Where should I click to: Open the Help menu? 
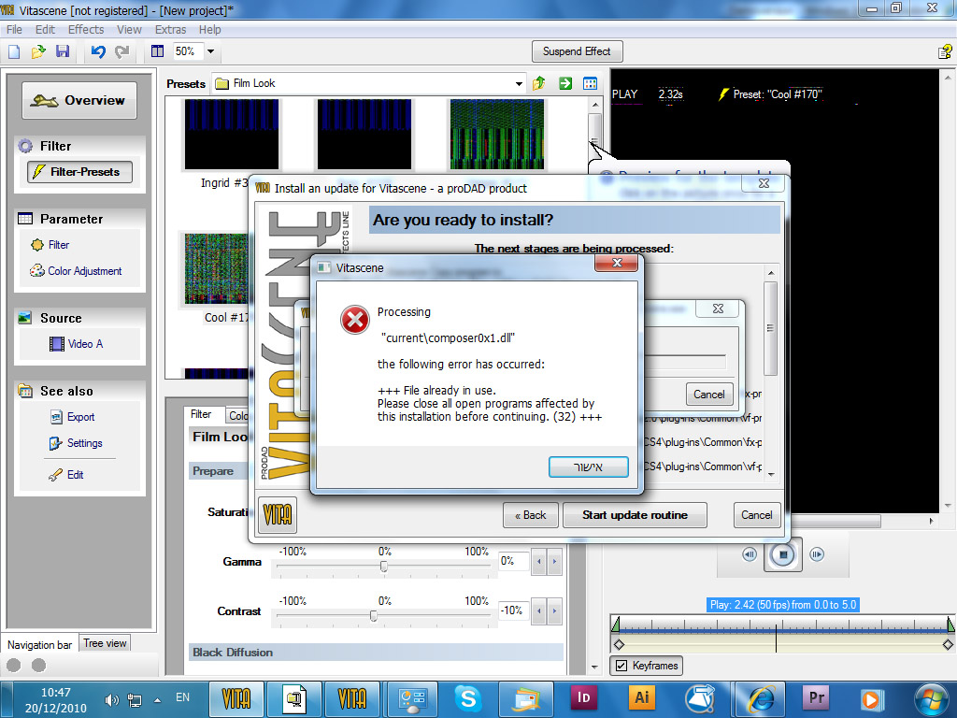pyautogui.click(x=209, y=29)
